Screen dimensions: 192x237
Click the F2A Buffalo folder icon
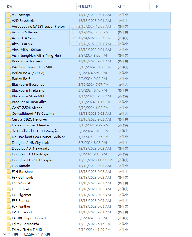(9, 166)
